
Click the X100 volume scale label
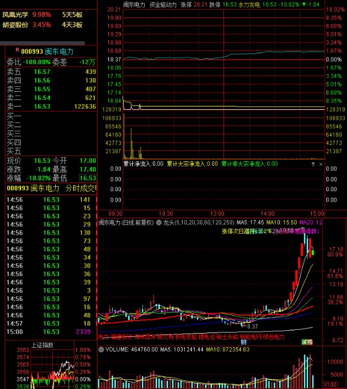point(330,385)
